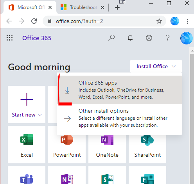Image resolution: width=194 pixels, height=184 pixels.
Task: Expand the Start new dropdown chevron
Action: tap(40, 115)
